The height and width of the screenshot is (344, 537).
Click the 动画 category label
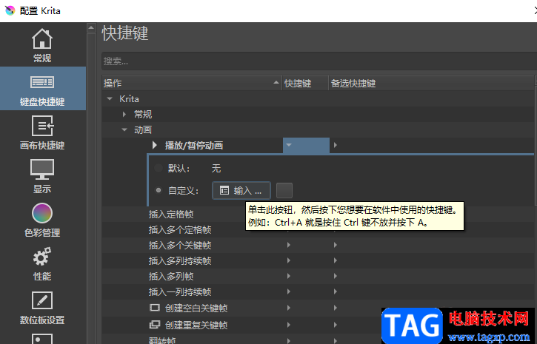(x=143, y=129)
